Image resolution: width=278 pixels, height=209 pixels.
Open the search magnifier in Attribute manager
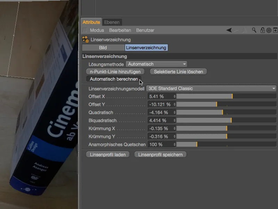click(254, 30)
